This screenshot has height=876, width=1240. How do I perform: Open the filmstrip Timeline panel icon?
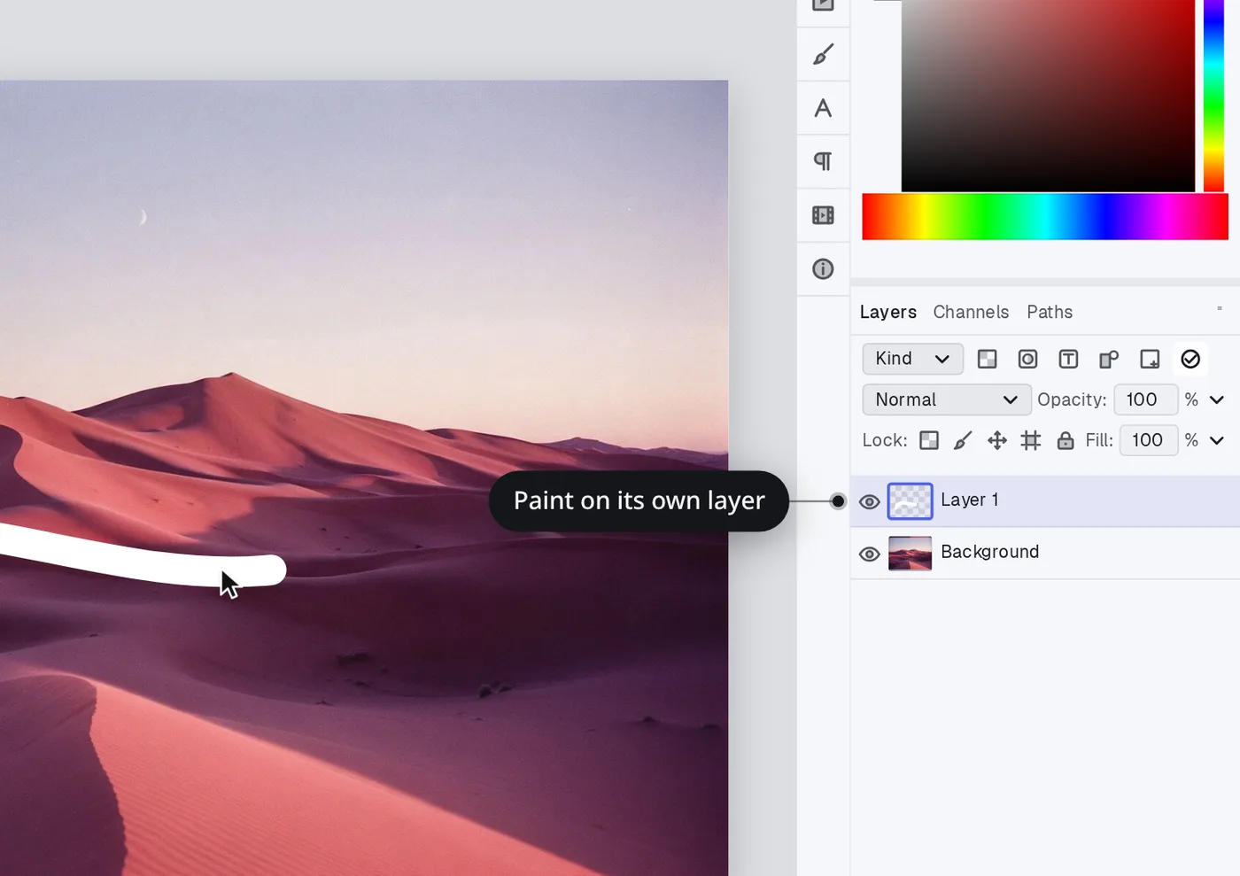(823, 215)
